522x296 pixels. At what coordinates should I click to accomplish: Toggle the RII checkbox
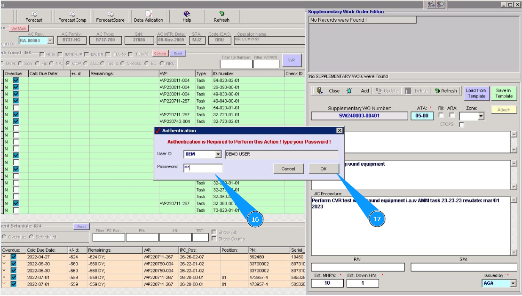click(441, 115)
